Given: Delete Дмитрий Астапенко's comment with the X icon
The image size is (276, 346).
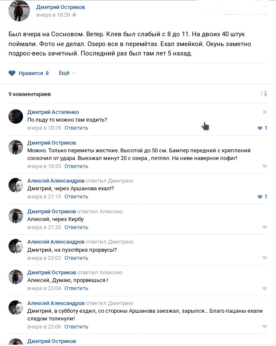Looking at the screenshot, I should pyautogui.click(x=264, y=112).
